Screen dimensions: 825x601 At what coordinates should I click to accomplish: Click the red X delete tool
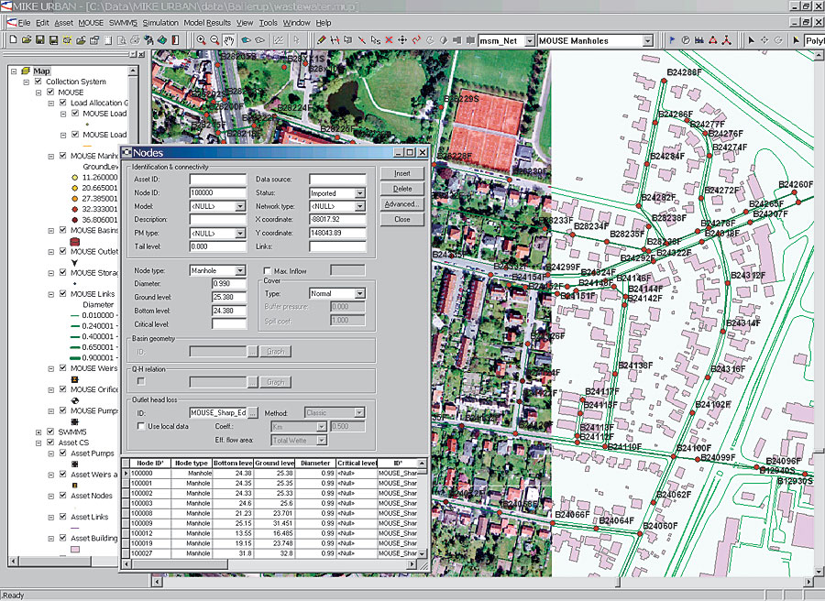pyautogui.click(x=389, y=40)
